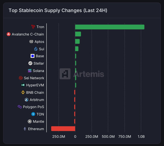Click the Sei Network red icon
Screen dimensions: 164x146
[x=21, y=78]
